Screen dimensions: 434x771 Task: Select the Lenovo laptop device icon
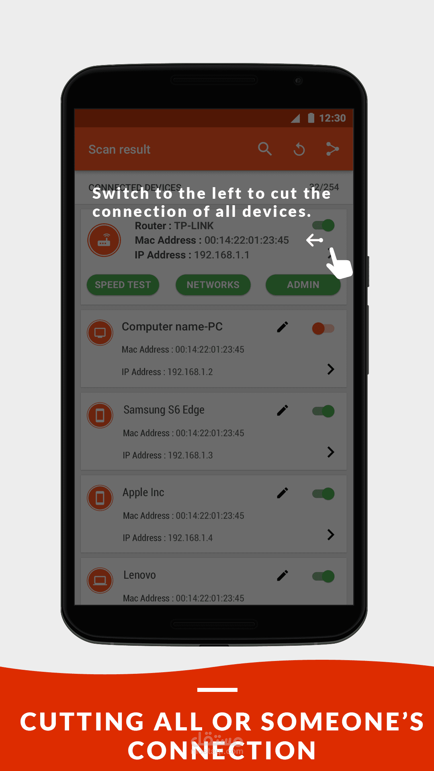(x=100, y=580)
